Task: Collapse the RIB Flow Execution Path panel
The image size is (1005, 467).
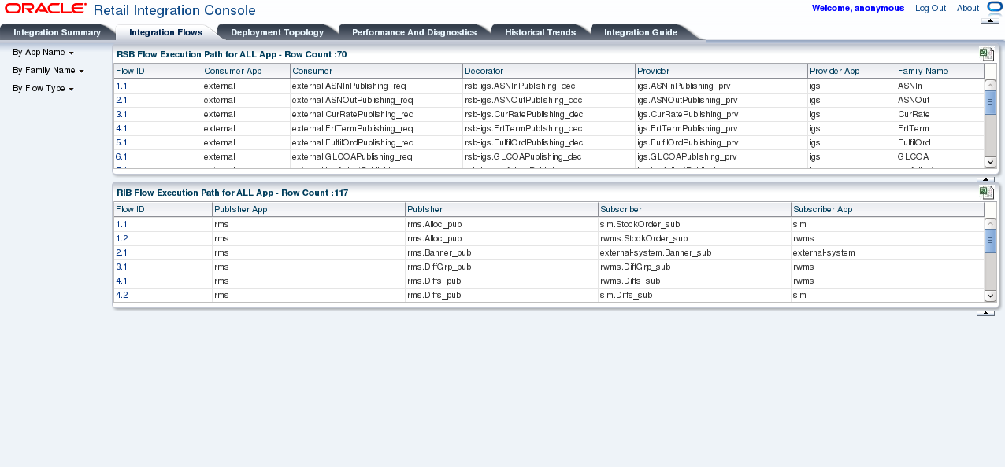Action: (x=985, y=313)
